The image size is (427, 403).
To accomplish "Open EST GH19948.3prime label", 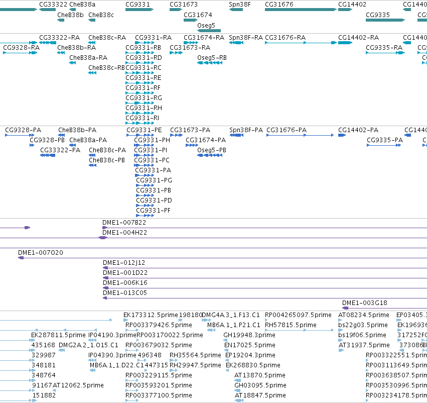I will pyautogui.click(x=249, y=335).
